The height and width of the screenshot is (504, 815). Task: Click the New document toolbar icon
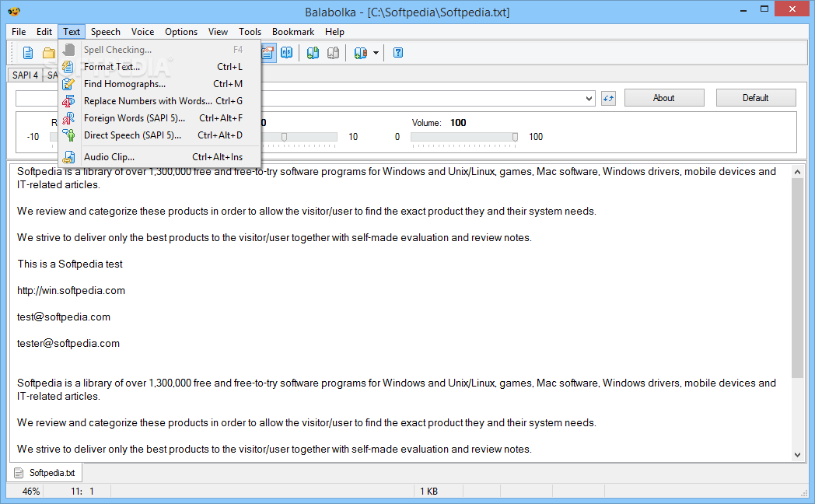coord(27,52)
